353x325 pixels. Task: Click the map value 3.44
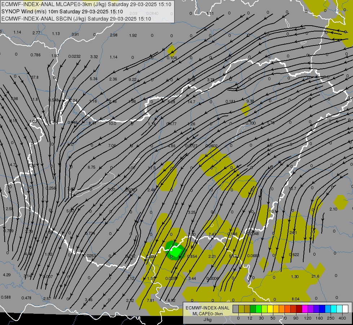coord(192,278)
